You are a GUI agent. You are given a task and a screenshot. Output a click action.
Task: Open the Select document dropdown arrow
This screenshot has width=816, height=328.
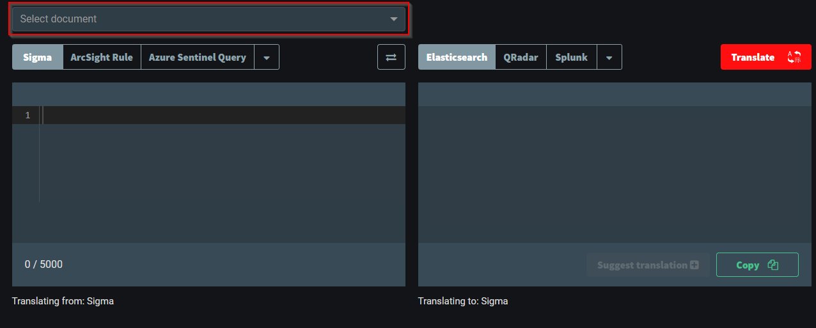[x=394, y=19]
